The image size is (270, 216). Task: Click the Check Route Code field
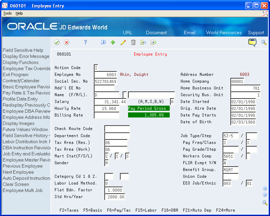click(x=117, y=129)
